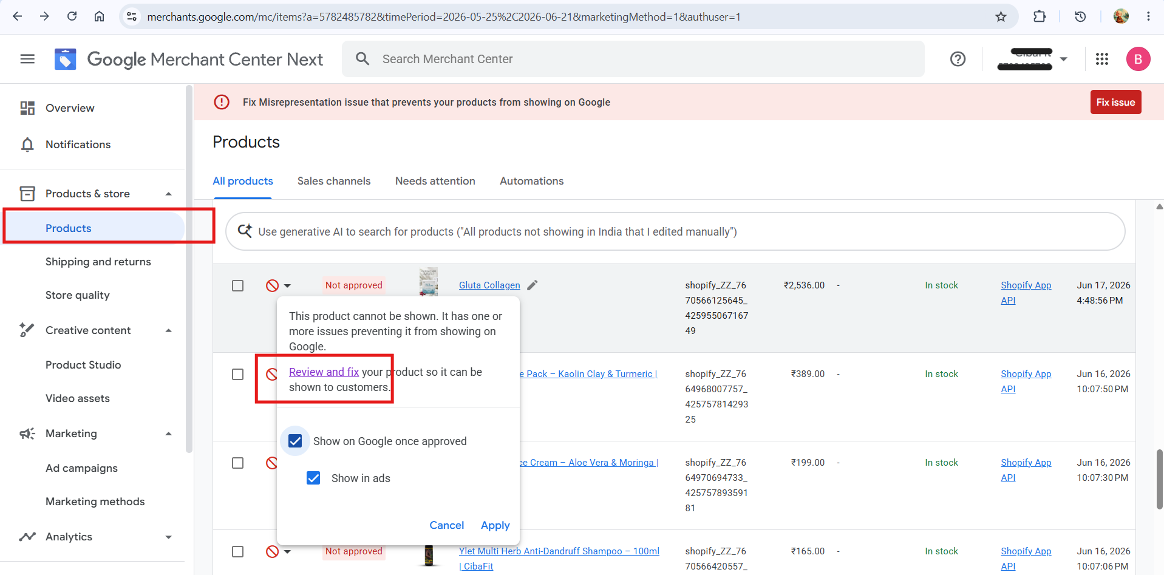Cancel the visibility popup
Image resolution: width=1164 pixels, height=575 pixels.
point(446,525)
